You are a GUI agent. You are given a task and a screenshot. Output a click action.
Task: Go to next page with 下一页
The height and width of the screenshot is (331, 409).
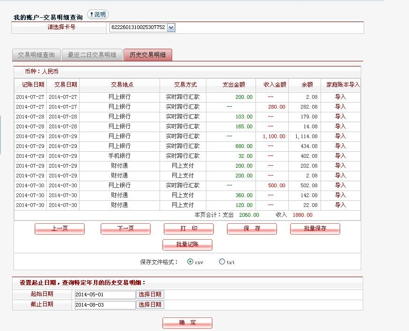coord(125,228)
